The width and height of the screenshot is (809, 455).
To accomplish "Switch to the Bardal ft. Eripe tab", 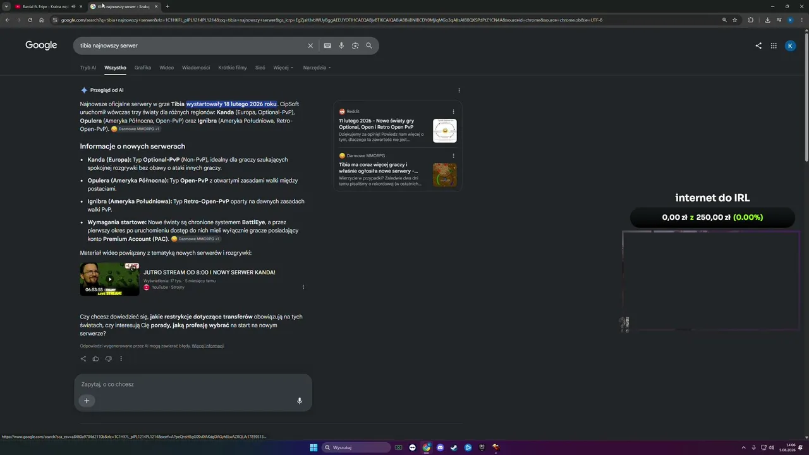I will tap(44, 6).
